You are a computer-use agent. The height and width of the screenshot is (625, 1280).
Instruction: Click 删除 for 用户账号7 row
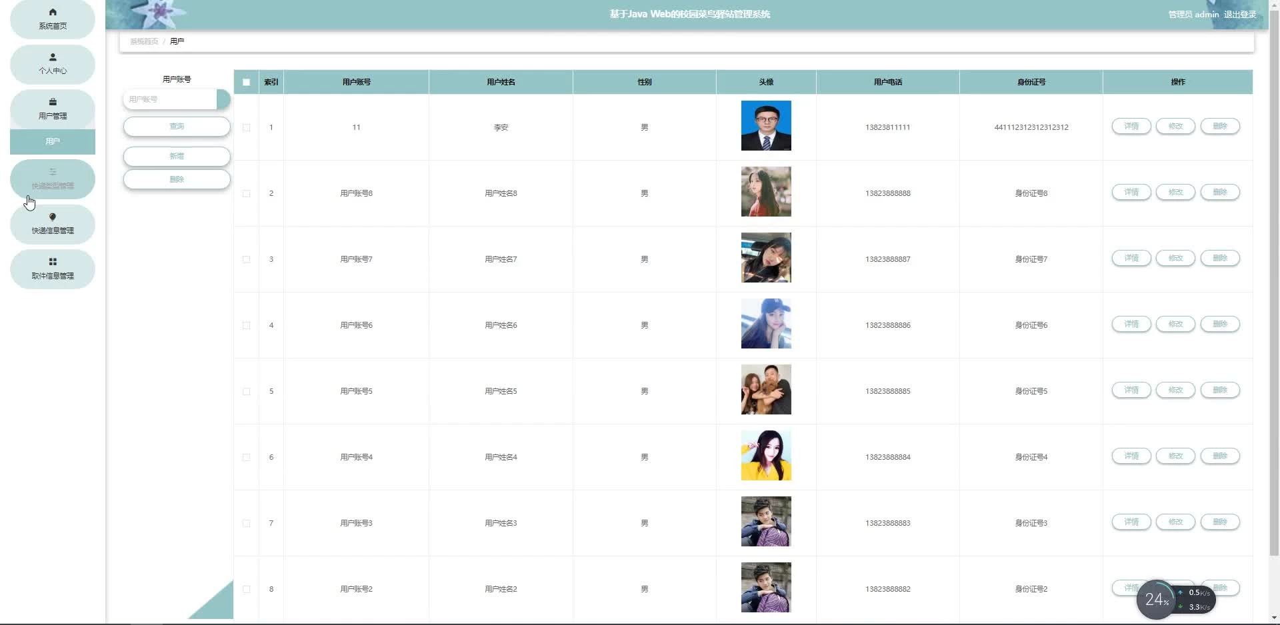(1220, 258)
